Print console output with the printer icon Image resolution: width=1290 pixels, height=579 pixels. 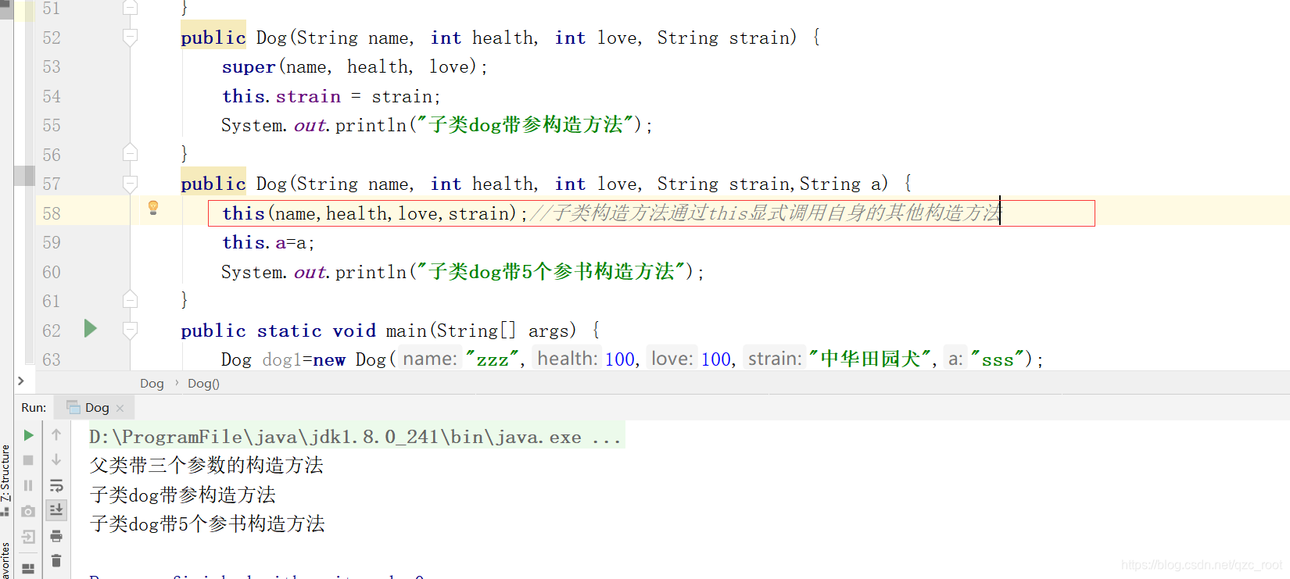(x=56, y=536)
